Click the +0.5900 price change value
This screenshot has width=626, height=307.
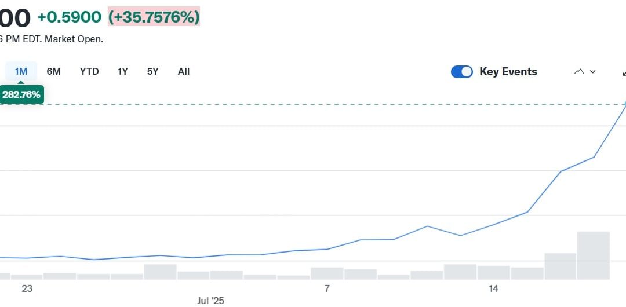(x=69, y=17)
